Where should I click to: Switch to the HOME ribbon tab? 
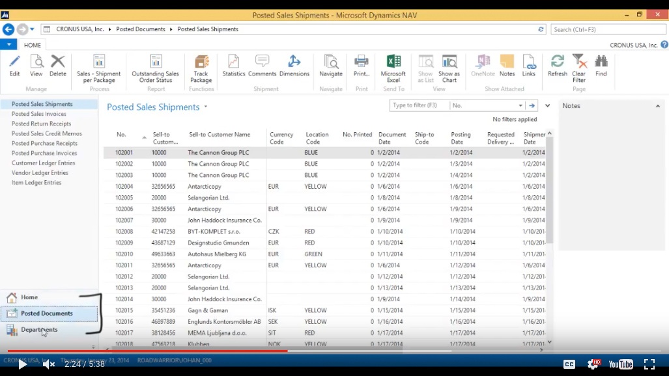tap(32, 44)
